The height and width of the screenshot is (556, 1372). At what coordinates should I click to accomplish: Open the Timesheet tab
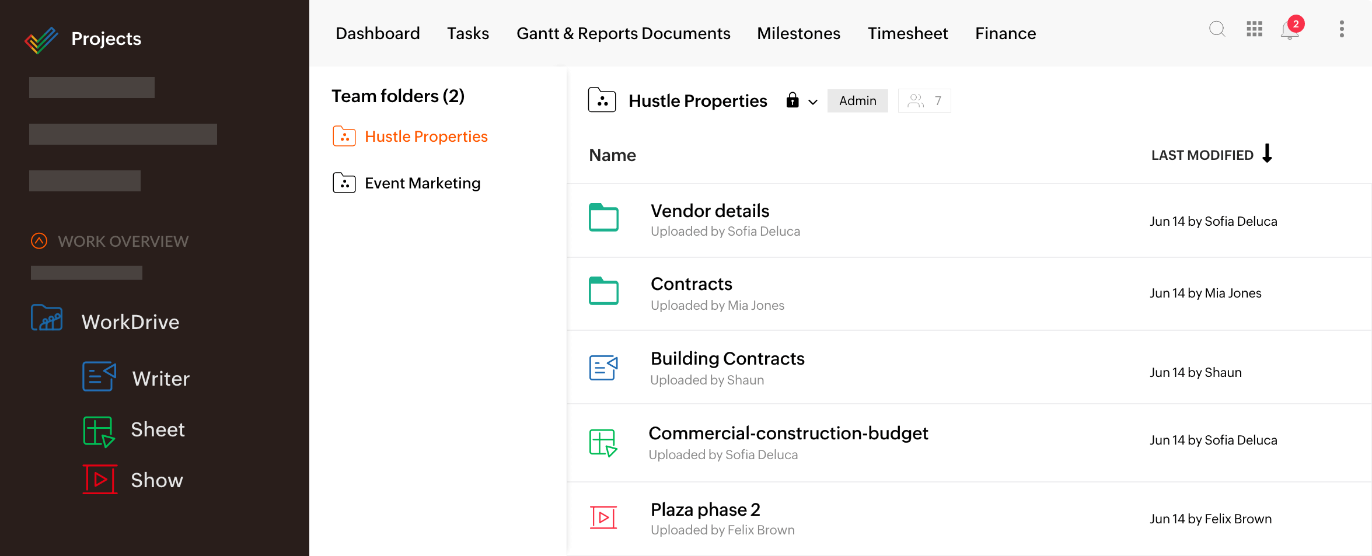click(908, 33)
